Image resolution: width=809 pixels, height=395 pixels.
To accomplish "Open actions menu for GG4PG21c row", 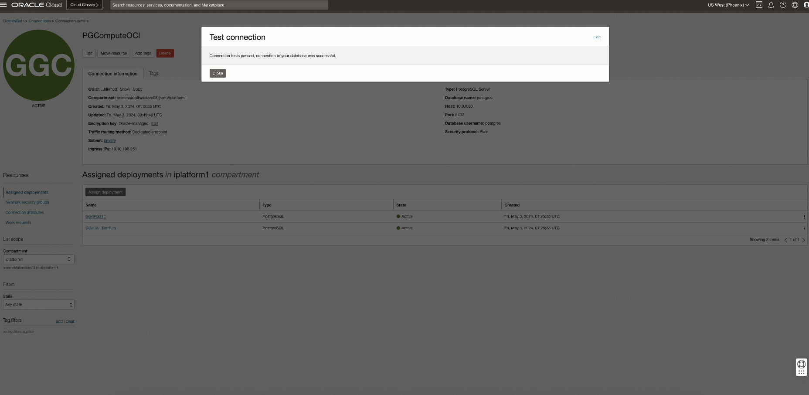I will (804, 217).
